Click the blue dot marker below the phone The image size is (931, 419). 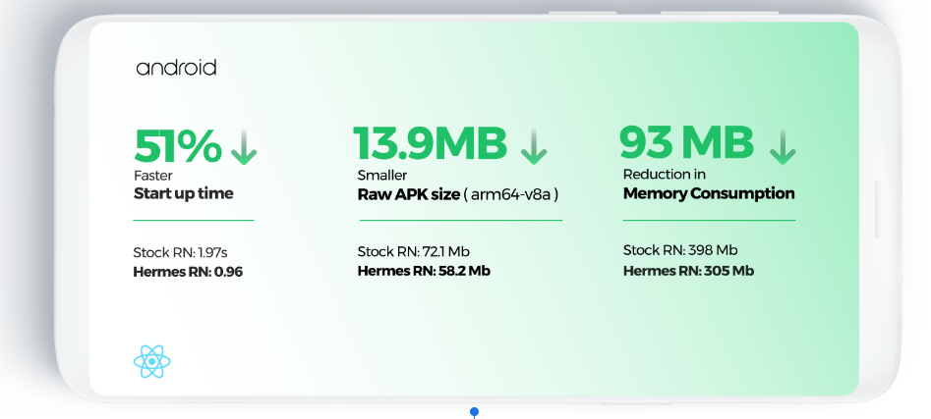474,411
